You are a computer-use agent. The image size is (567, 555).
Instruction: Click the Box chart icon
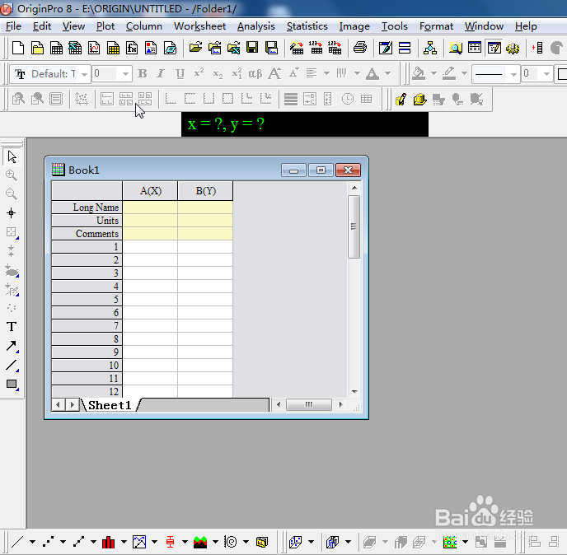(170, 542)
